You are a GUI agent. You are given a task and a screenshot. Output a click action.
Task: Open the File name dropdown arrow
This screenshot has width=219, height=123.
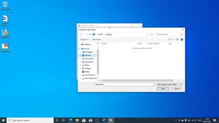pos(154,84)
